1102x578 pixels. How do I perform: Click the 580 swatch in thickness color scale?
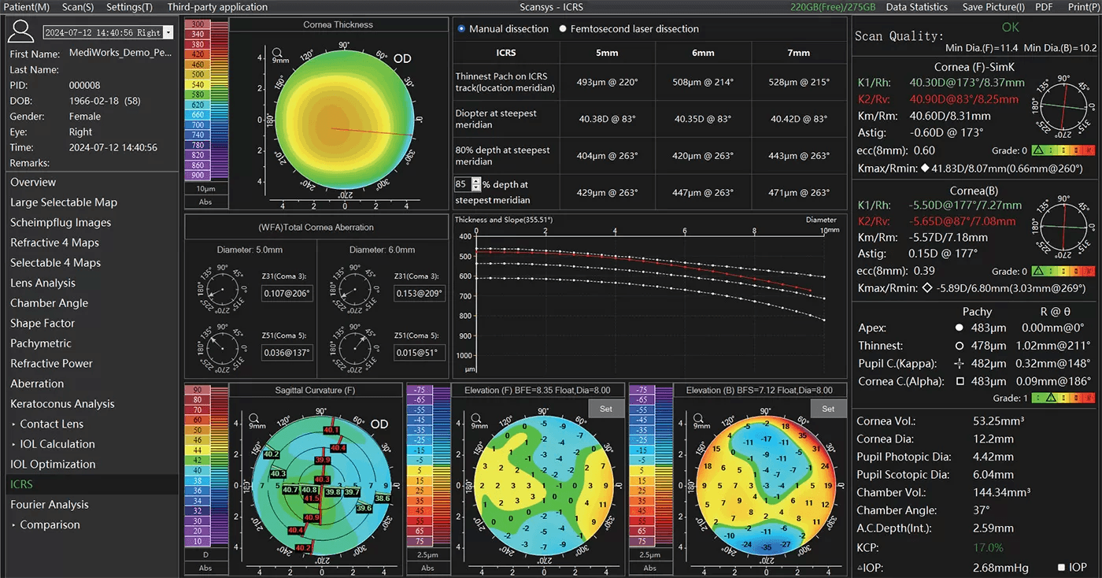pyautogui.click(x=197, y=94)
